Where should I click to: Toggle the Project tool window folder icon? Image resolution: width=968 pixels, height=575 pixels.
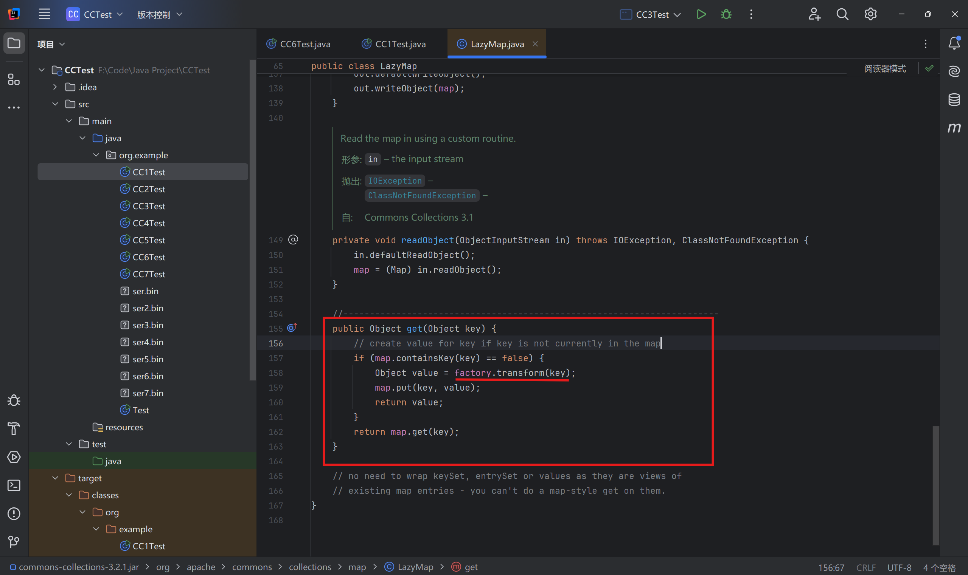click(x=14, y=43)
